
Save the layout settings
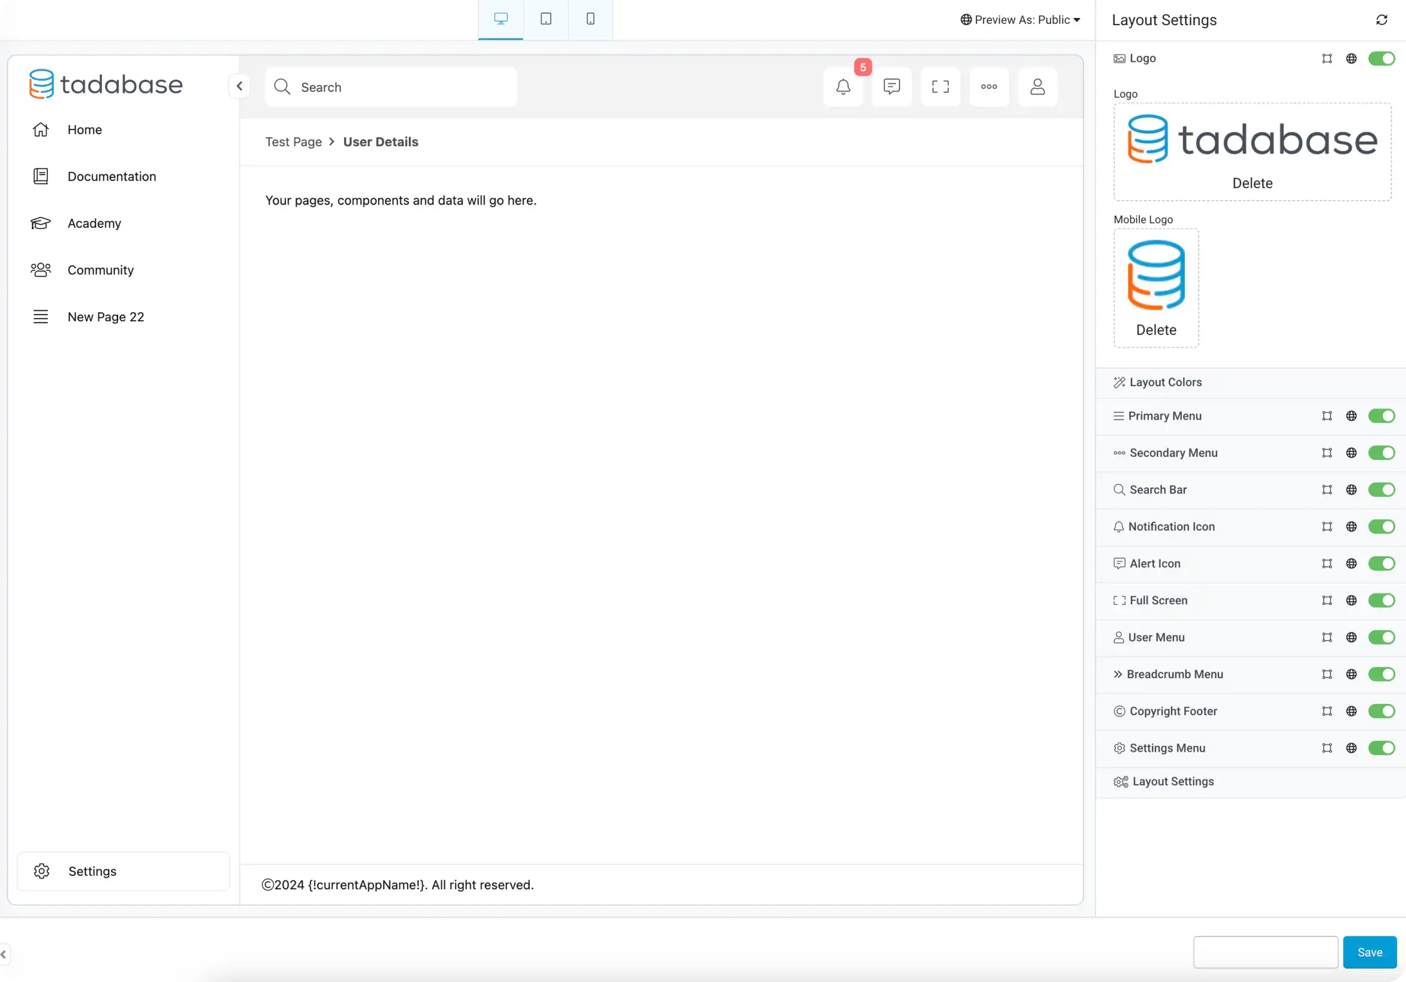point(1370,951)
